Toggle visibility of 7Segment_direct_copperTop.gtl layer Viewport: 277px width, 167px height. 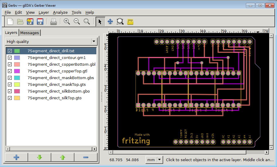tap(10, 71)
